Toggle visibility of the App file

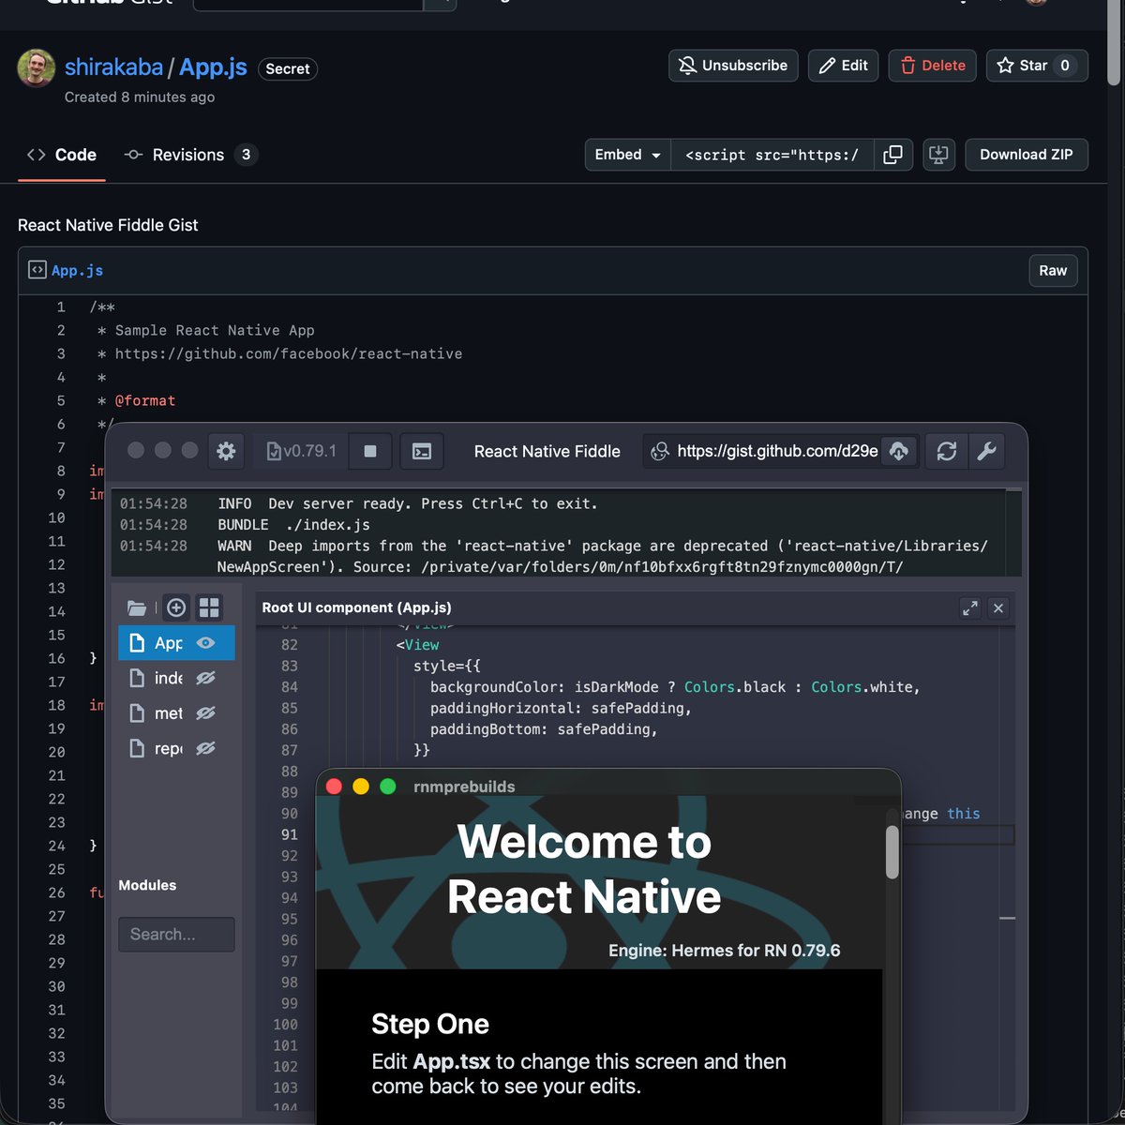click(205, 643)
